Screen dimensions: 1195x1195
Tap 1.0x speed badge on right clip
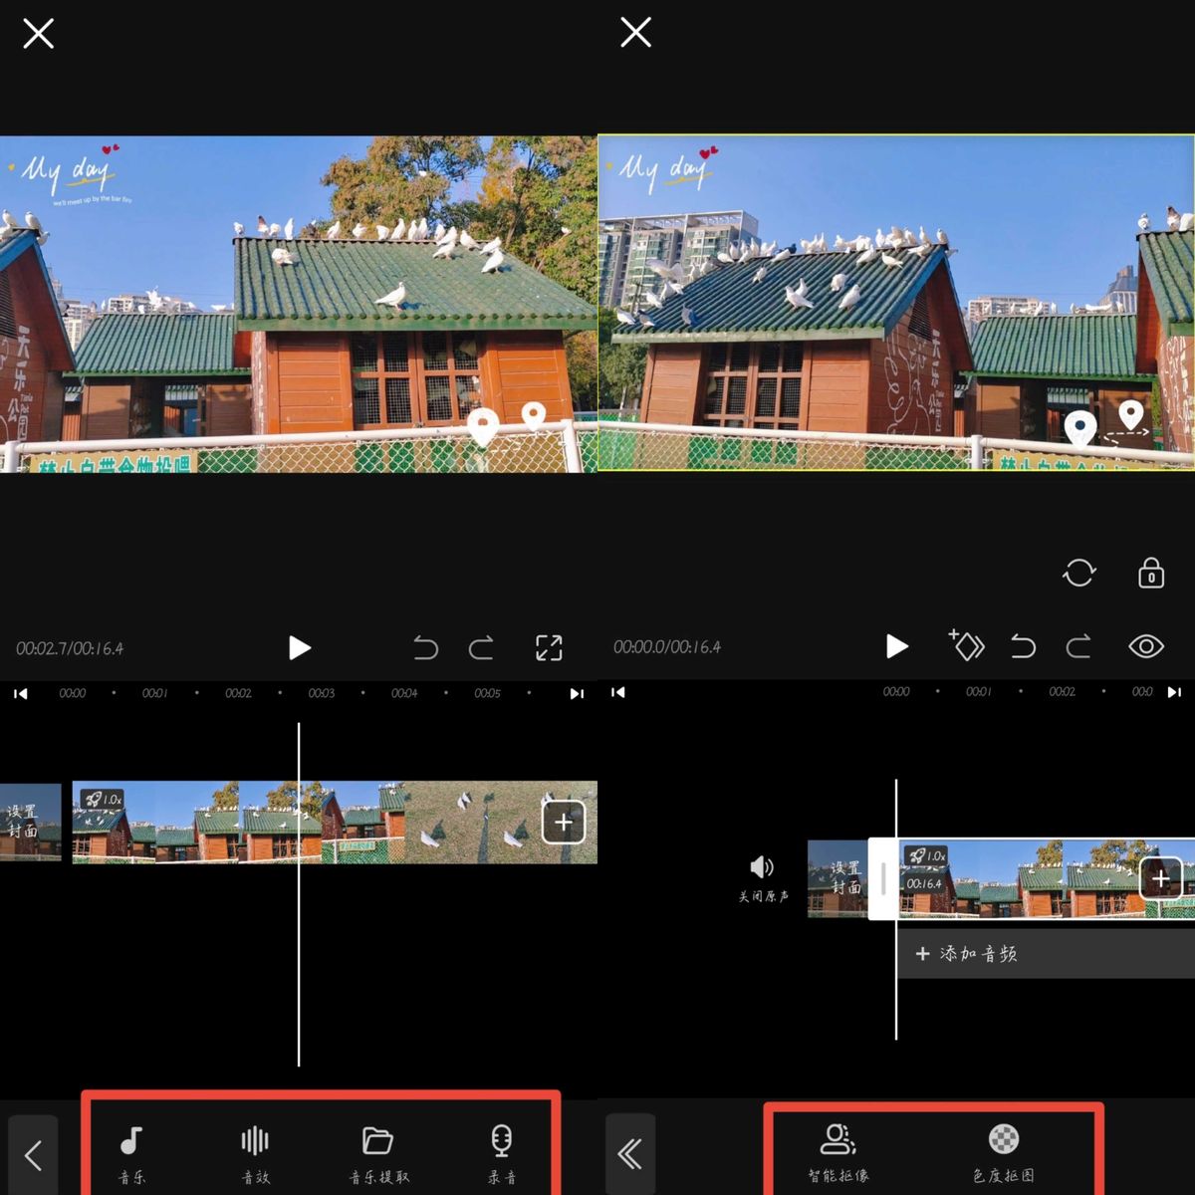[927, 855]
